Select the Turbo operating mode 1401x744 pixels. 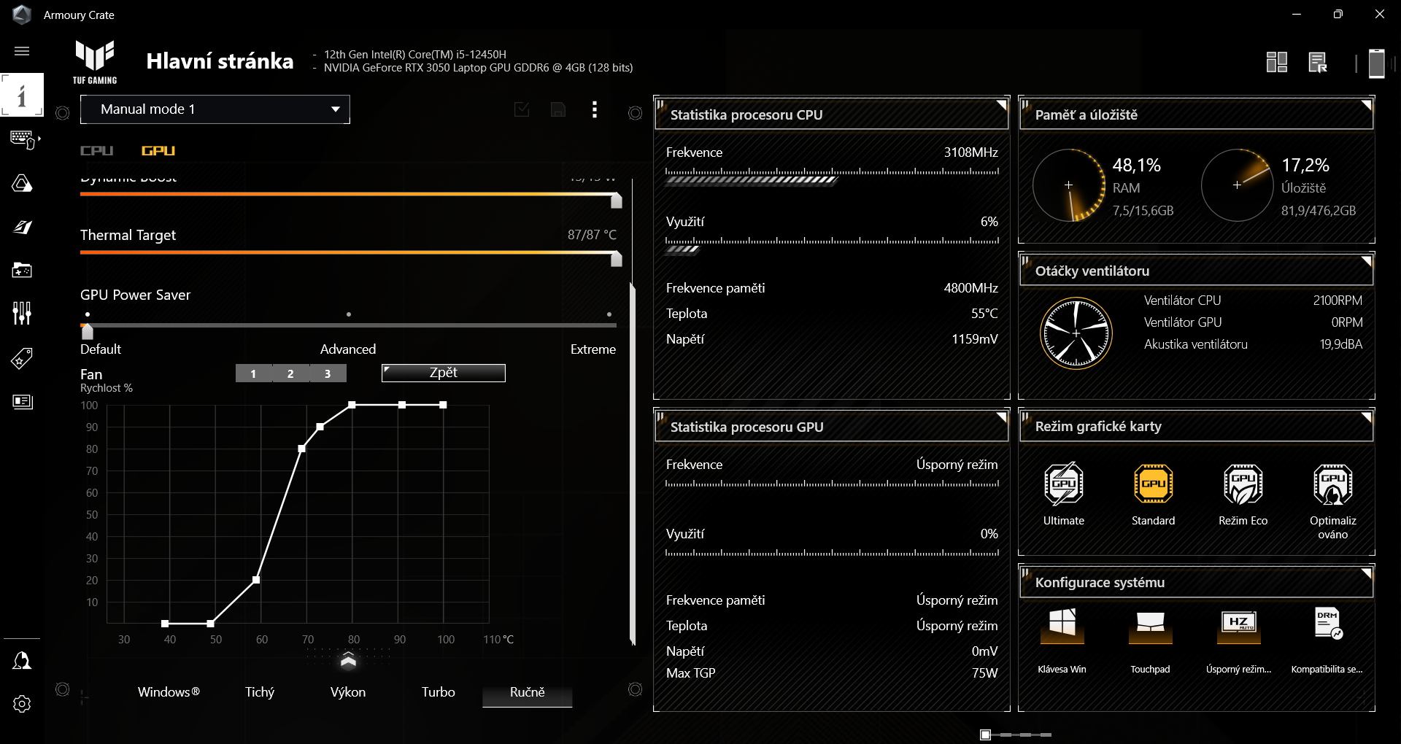(438, 692)
